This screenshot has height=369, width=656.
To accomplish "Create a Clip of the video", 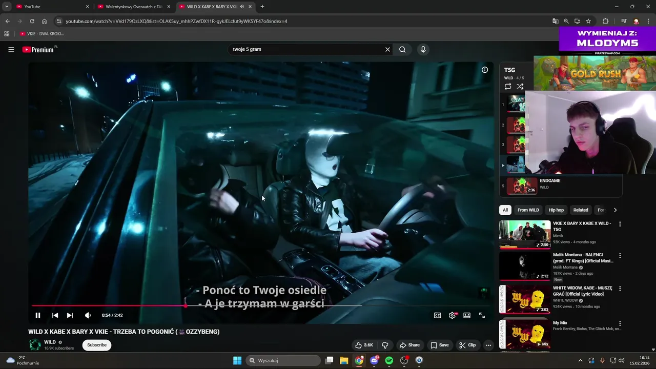I will [467, 345].
